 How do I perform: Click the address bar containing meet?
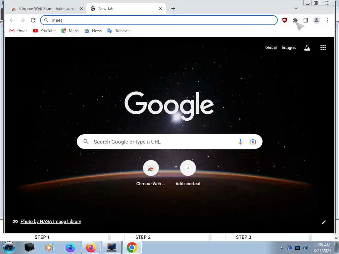click(159, 20)
